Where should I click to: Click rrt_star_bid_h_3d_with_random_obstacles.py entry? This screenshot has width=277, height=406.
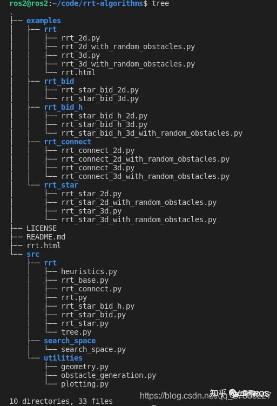click(152, 134)
